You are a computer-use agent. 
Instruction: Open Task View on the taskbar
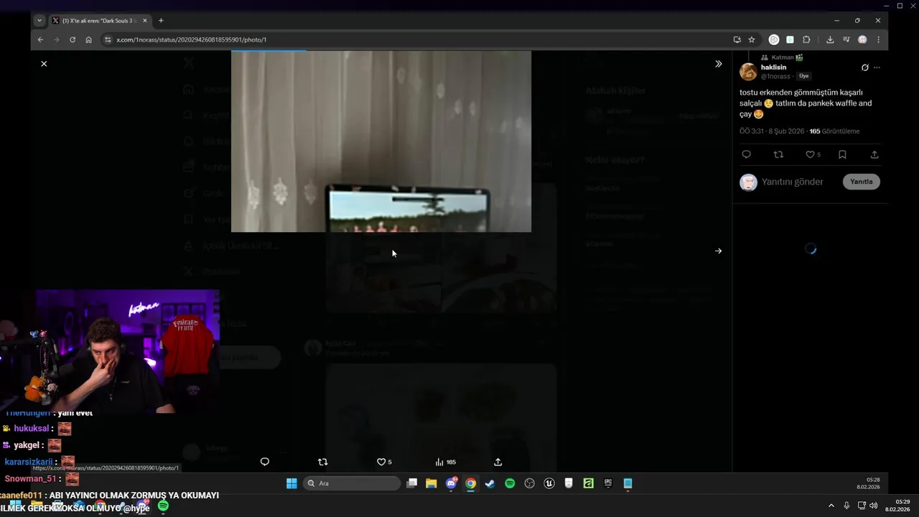[411, 483]
